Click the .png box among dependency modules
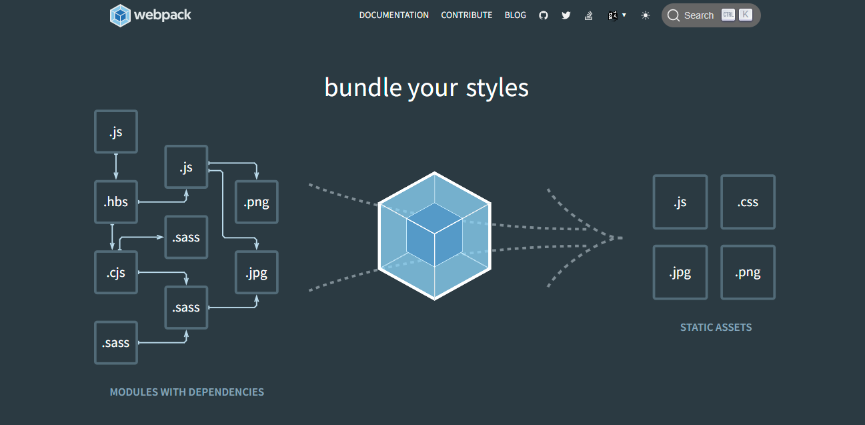This screenshot has width=865, height=425. tap(257, 202)
